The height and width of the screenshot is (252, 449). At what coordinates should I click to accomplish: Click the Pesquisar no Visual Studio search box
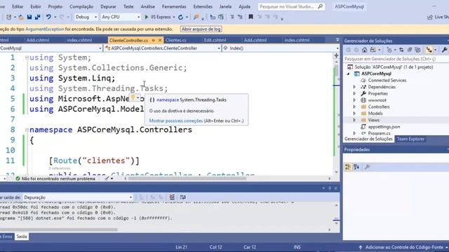pyautogui.click(x=291, y=6)
